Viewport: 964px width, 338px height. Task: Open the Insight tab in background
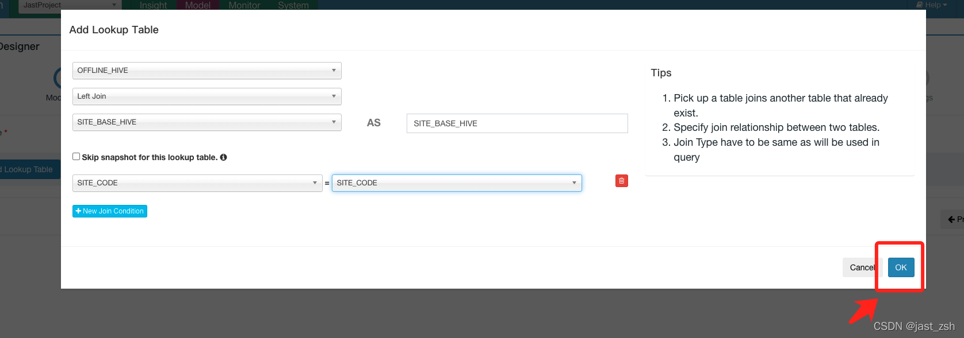(153, 5)
